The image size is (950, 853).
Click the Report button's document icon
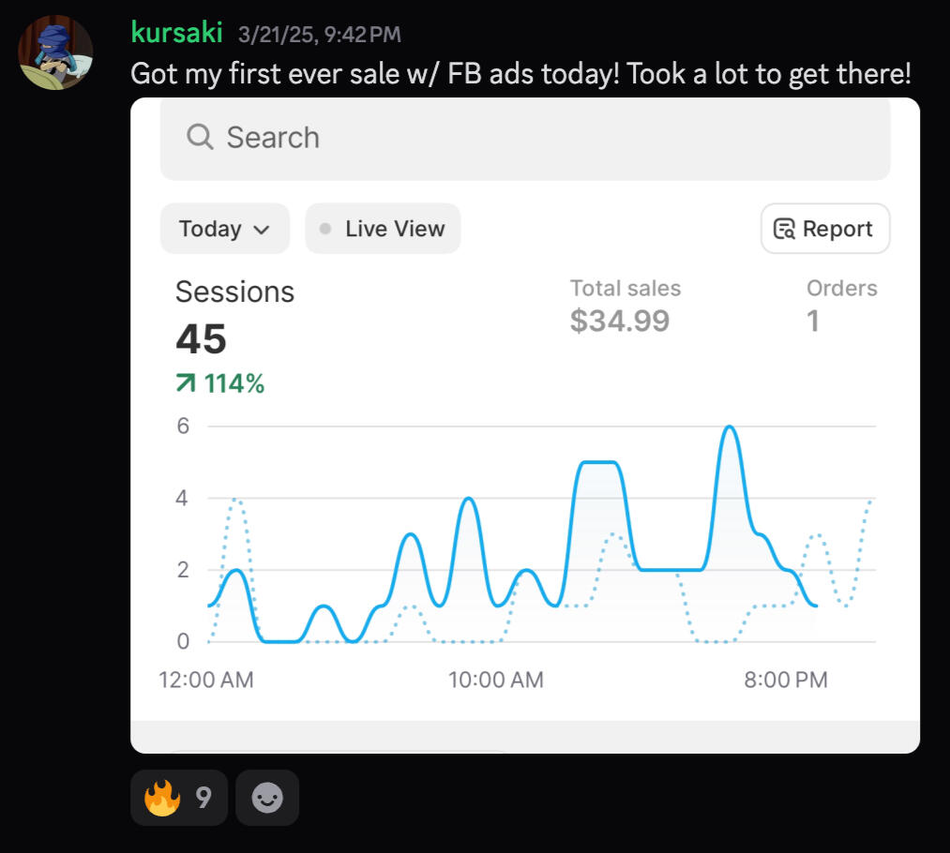click(x=784, y=229)
